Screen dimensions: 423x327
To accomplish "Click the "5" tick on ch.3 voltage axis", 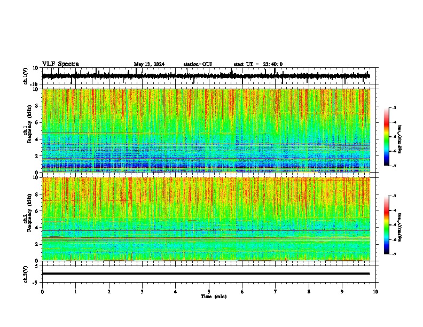I will (x=37, y=266).
